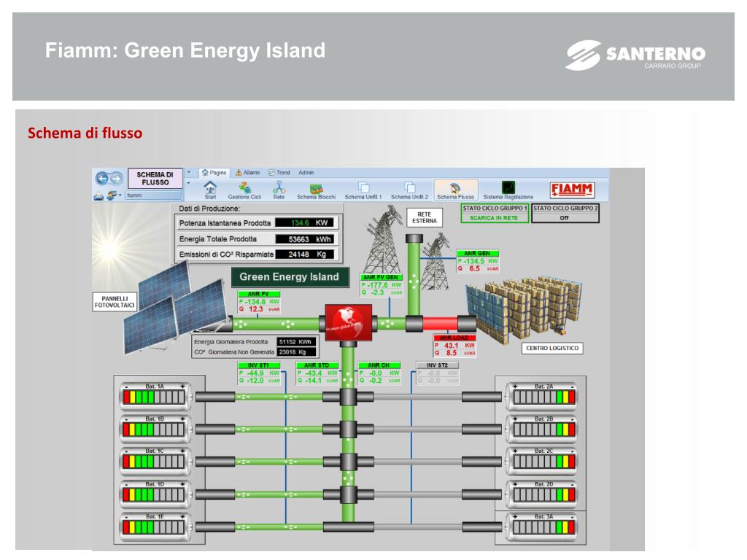
Task: Select battery Bat. 2A
Action: point(542,395)
